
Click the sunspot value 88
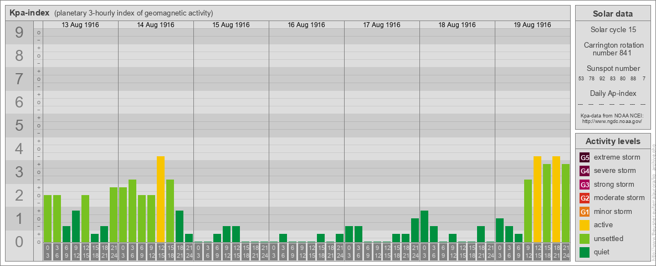click(x=633, y=79)
